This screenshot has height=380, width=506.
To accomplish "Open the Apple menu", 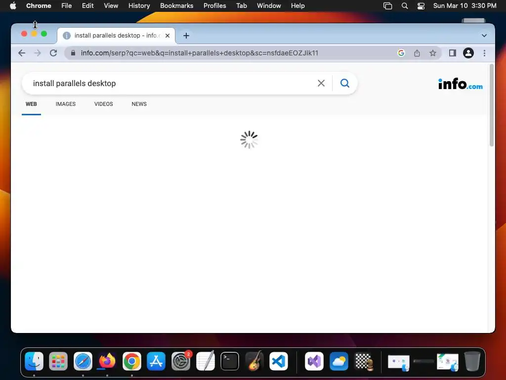I will click(13, 6).
